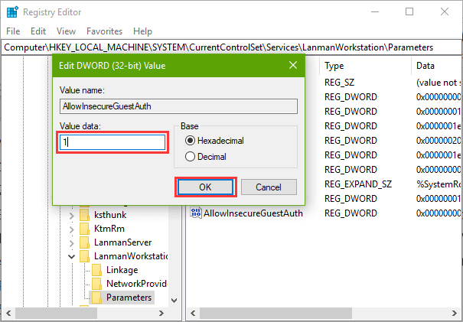Expand the KtmRm key

click(71, 229)
